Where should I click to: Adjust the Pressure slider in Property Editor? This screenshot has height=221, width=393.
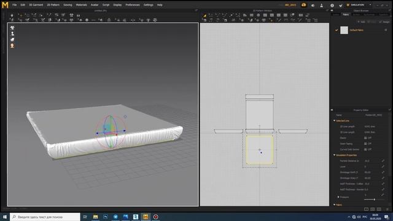(x=374, y=200)
